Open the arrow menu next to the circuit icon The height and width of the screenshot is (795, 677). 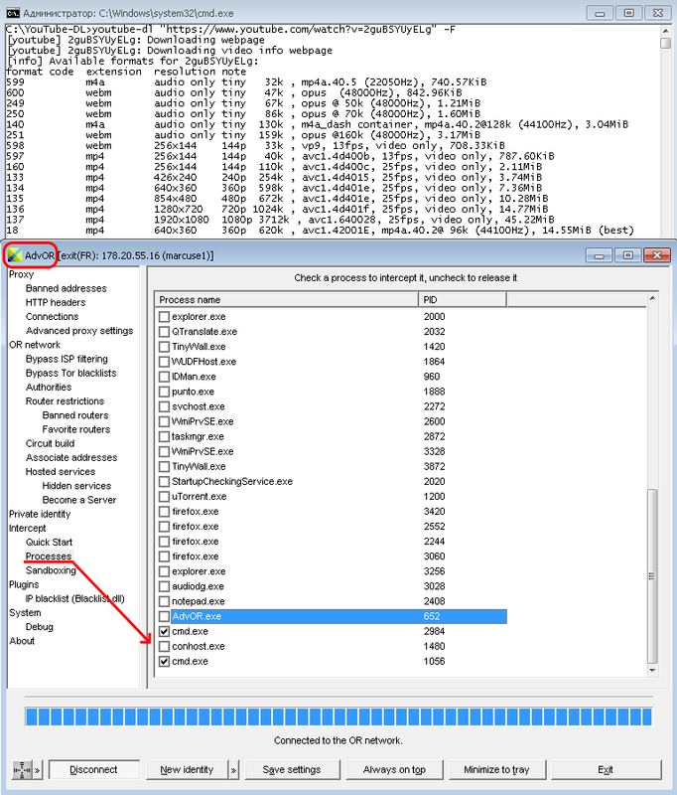[38, 769]
